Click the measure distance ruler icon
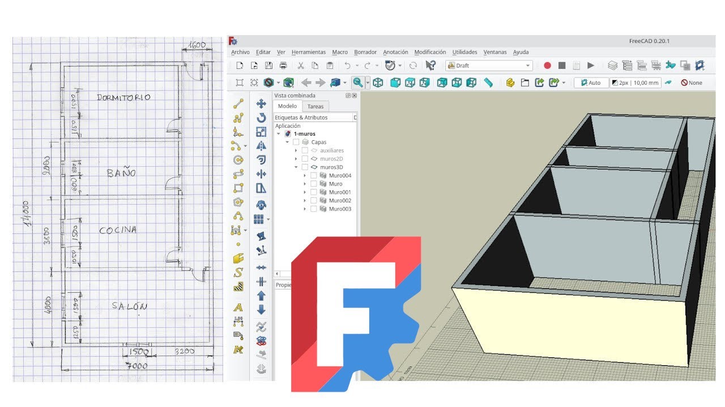 pos(488,83)
